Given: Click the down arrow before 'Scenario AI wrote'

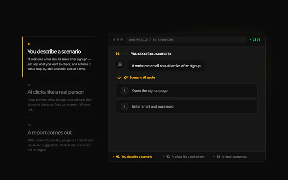Looking at the screenshot, I should point(119,77).
